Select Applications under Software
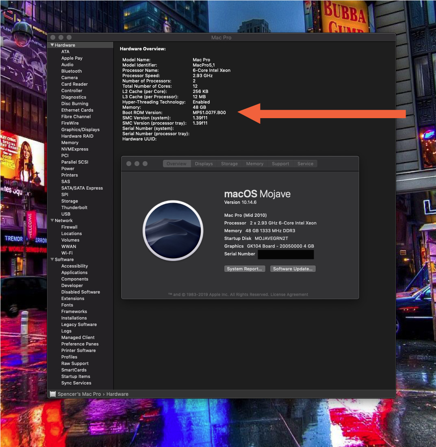 [x=74, y=272]
